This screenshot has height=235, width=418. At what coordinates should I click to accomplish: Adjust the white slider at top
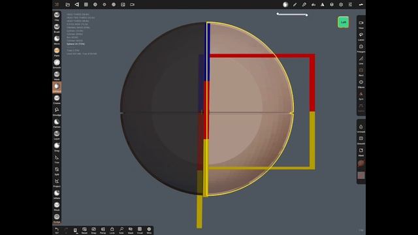tap(292, 14)
